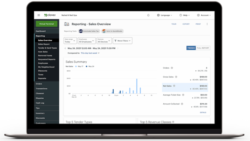Open the Date range Today dropdown
The width and height of the screenshot is (250, 141).
70,40
